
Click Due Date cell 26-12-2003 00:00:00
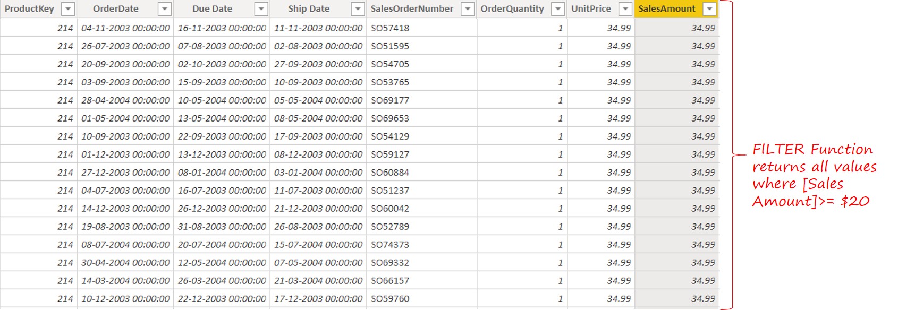[222, 209]
